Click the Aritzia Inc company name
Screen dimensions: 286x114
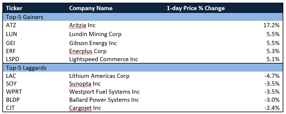82,25
